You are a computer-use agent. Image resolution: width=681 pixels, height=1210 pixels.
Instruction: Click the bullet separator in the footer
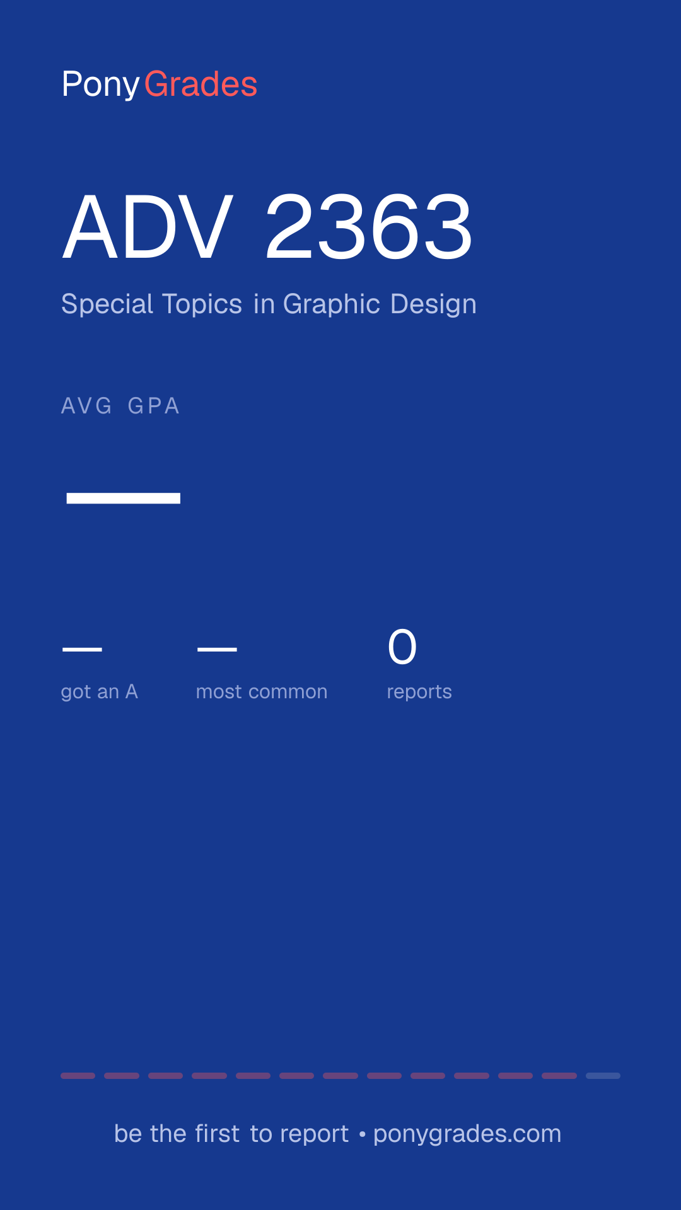[362, 1134]
